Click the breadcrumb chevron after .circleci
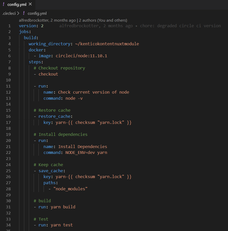The width and height of the screenshot is (228, 231). click(18, 13)
